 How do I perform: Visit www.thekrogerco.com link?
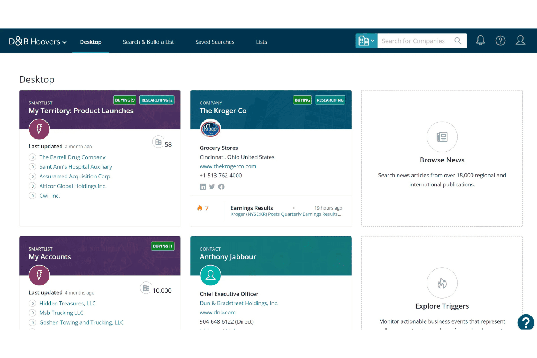point(228,166)
